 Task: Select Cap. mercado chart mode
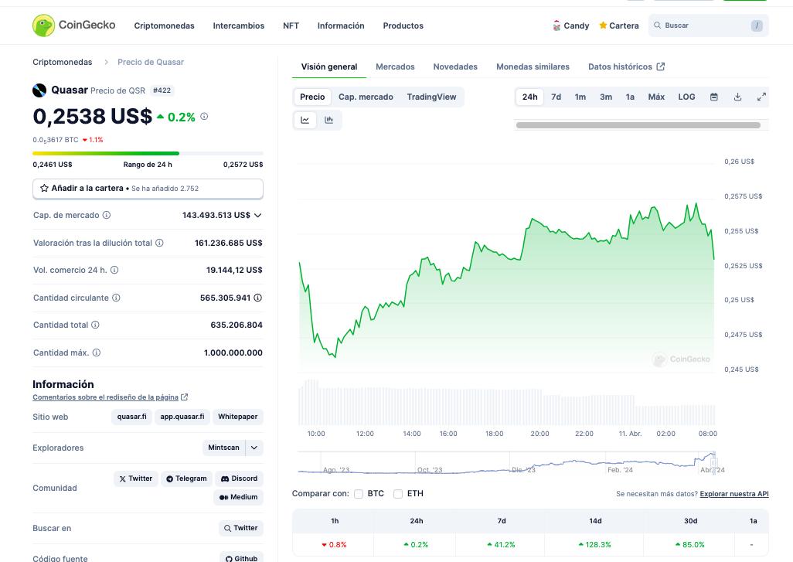pyautogui.click(x=366, y=97)
